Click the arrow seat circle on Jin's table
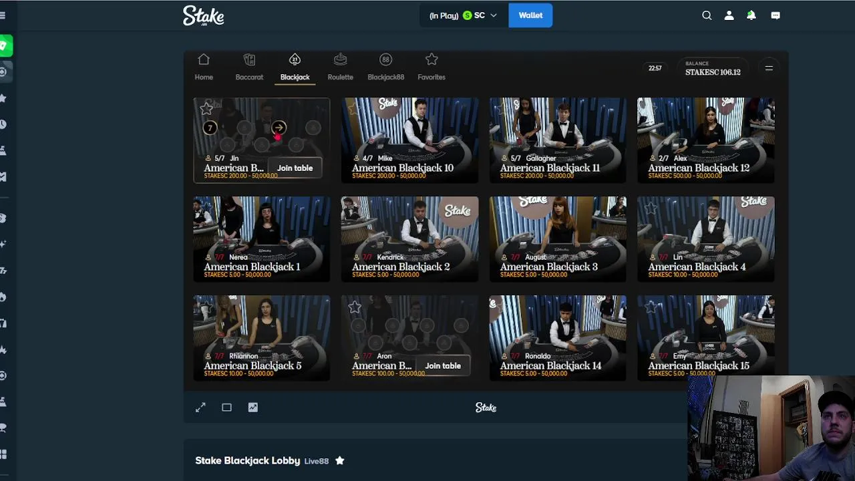Screen dimensions: 855x481 tap(279, 128)
